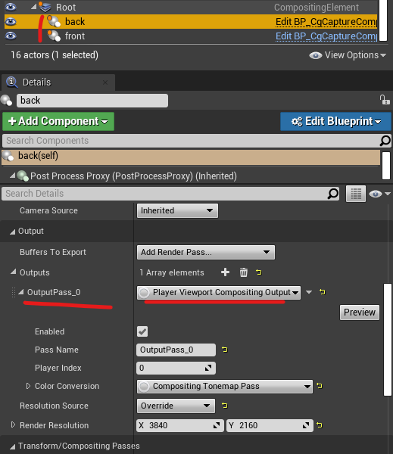The width and height of the screenshot is (393, 454).
Task: Reset Render Resolution to default
Action: 320,425
